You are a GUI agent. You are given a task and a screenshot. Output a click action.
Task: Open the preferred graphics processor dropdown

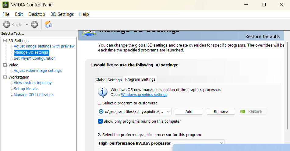tap(221, 143)
